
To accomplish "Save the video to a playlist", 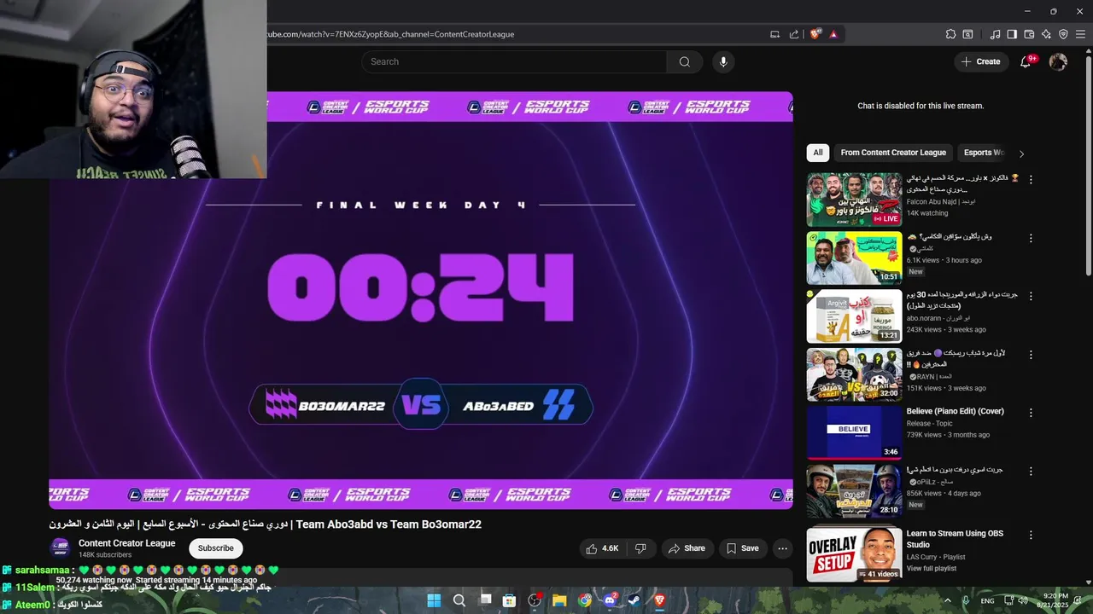I will click(742, 548).
